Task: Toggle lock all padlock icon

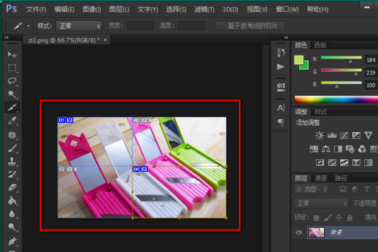Action: [x=350, y=218]
